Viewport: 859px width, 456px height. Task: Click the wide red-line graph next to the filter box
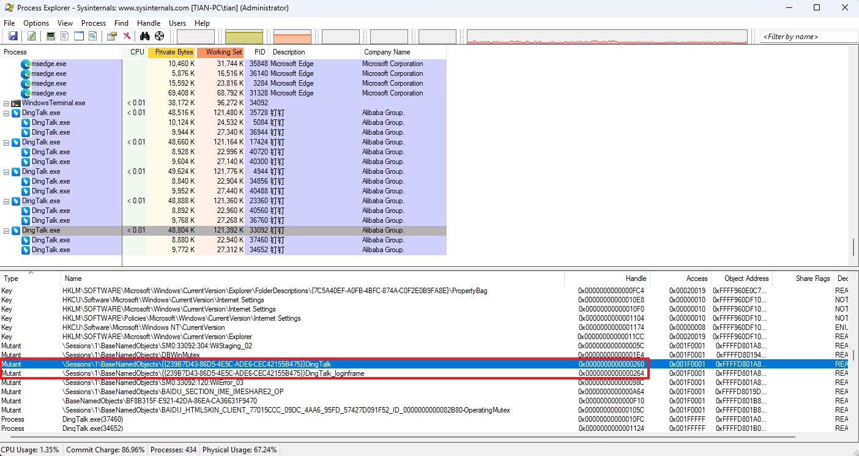coord(607,36)
